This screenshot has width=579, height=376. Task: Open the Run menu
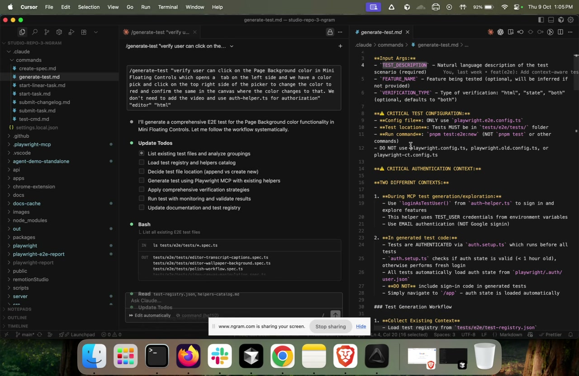click(146, 7)
